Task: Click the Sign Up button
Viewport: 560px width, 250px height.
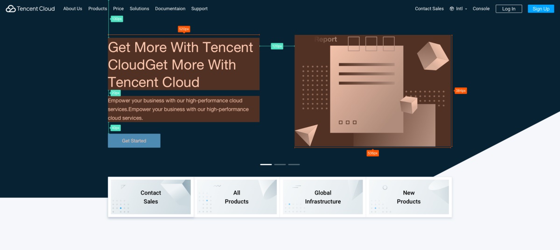Action: point(541,9)
